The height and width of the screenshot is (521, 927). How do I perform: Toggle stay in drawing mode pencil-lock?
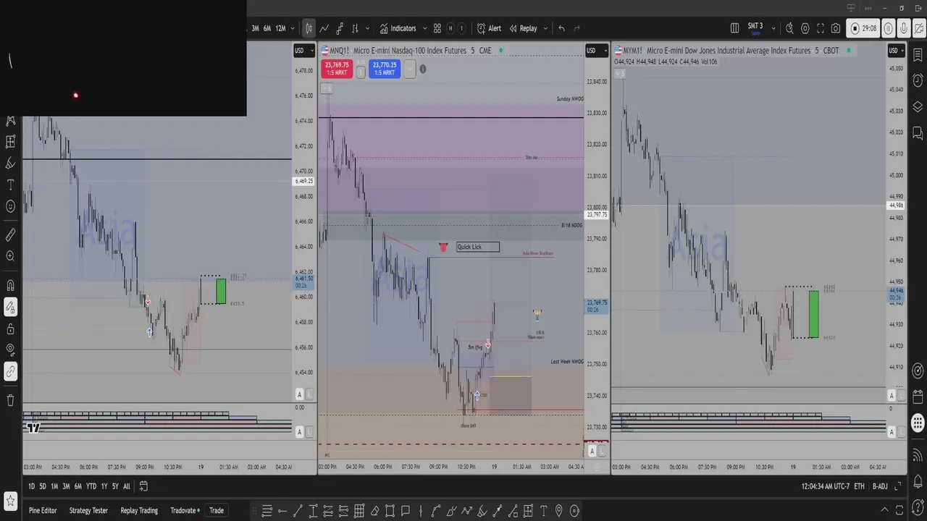coord(10,308)
